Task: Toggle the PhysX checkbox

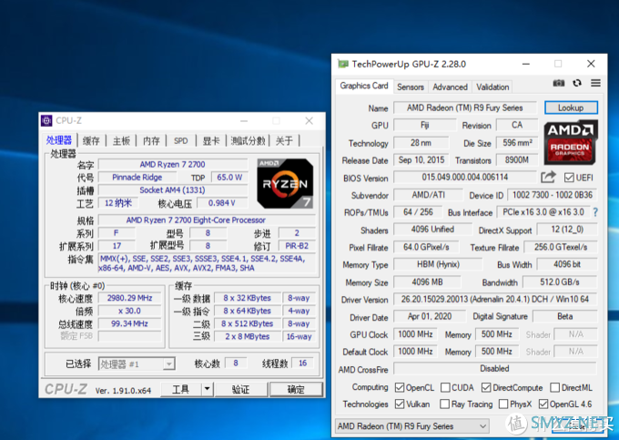Action: coord(503,404)
